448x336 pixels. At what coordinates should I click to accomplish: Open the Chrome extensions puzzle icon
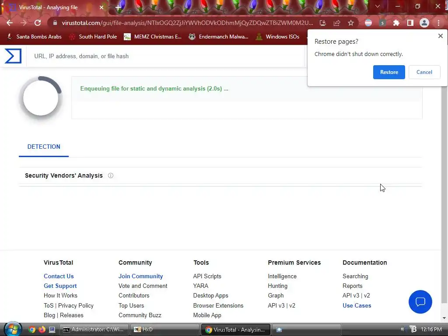pos(396,23)
